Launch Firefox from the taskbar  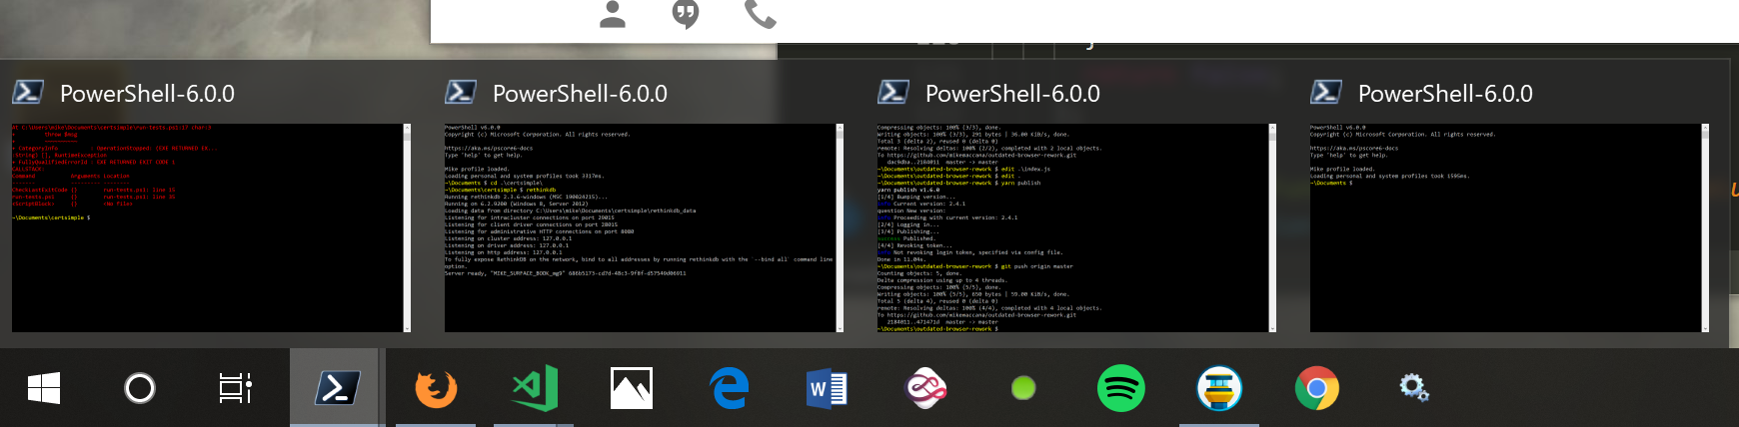pyautogui.click(x=436, y=388)
